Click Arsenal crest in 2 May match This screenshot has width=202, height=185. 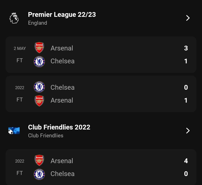(39, 48)
